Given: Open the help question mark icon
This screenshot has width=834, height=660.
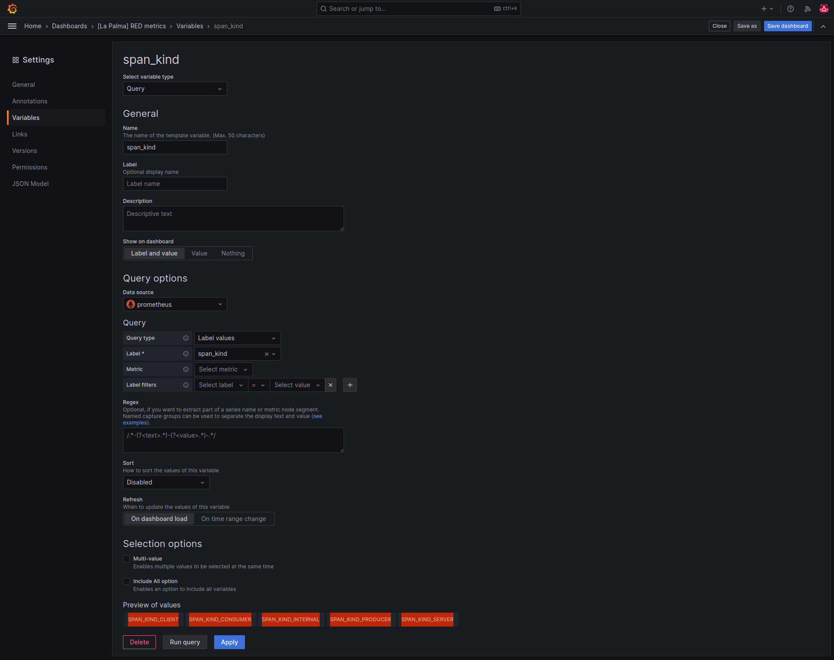Looking at the screenshot, I should click(791, 9).
